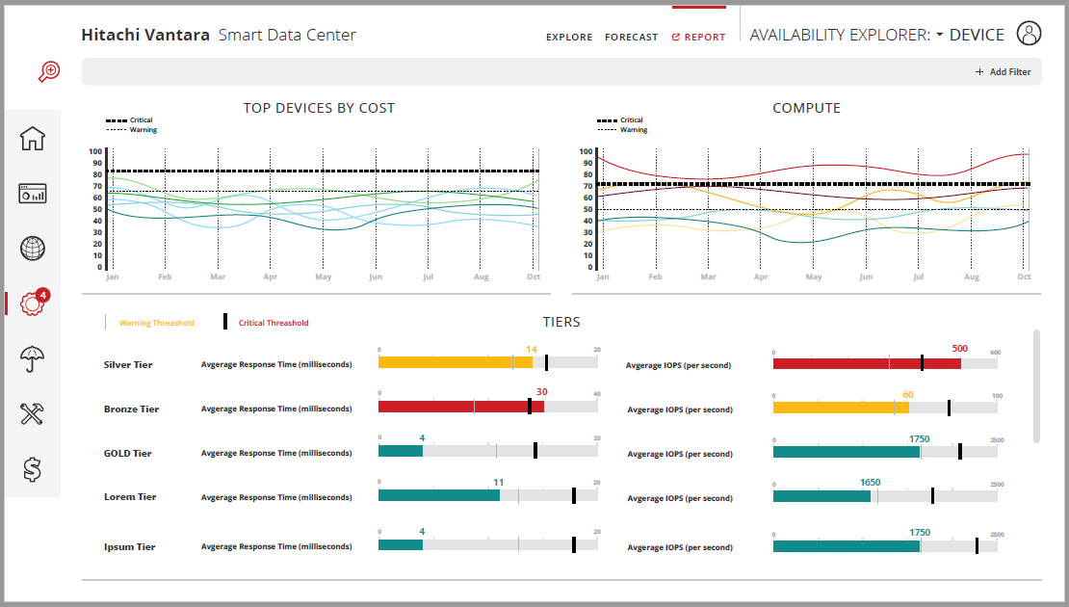Click Critical legend in Top Devices chart
The width and height of the screenshot is (1069, 607).
pos(142,120)
